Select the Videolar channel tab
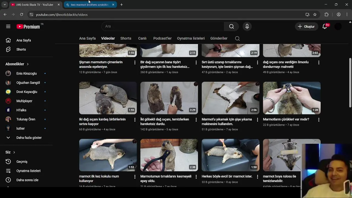The image size is (352, 198). click(x=108, y=38)
